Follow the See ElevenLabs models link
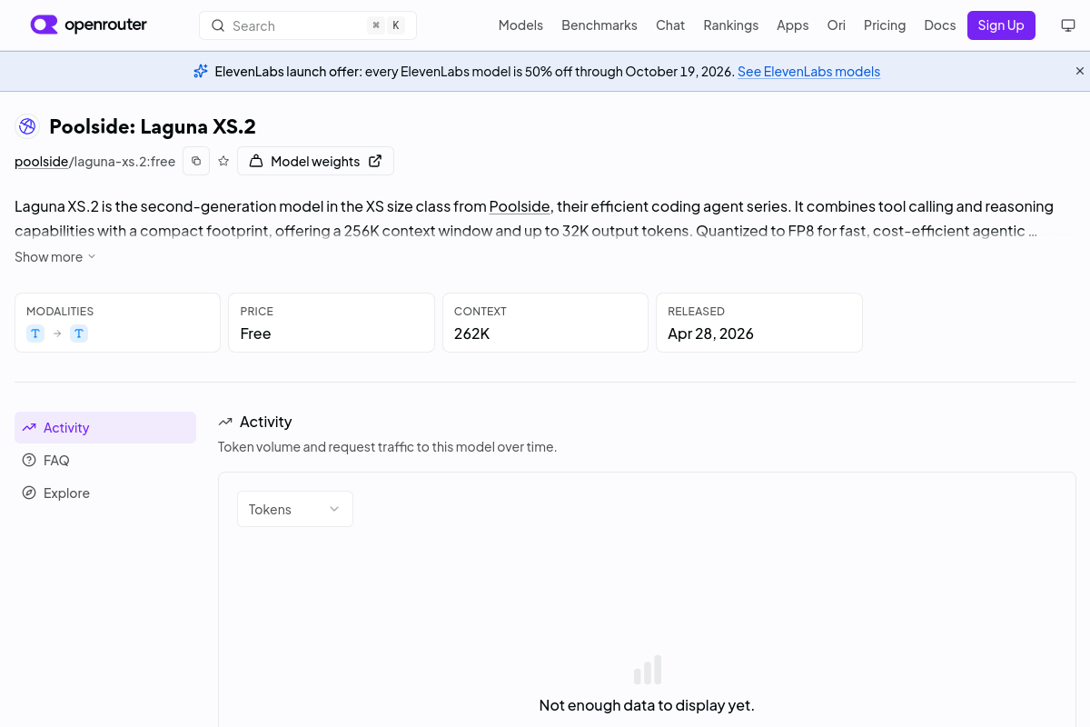Image resolution: width=1090 pixels, height=727 pixels. pos(808,72)
